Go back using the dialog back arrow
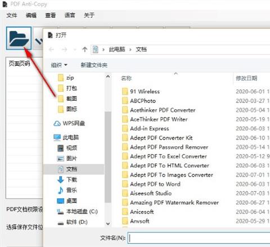The image size is (270, 247). tap(51, 50)
